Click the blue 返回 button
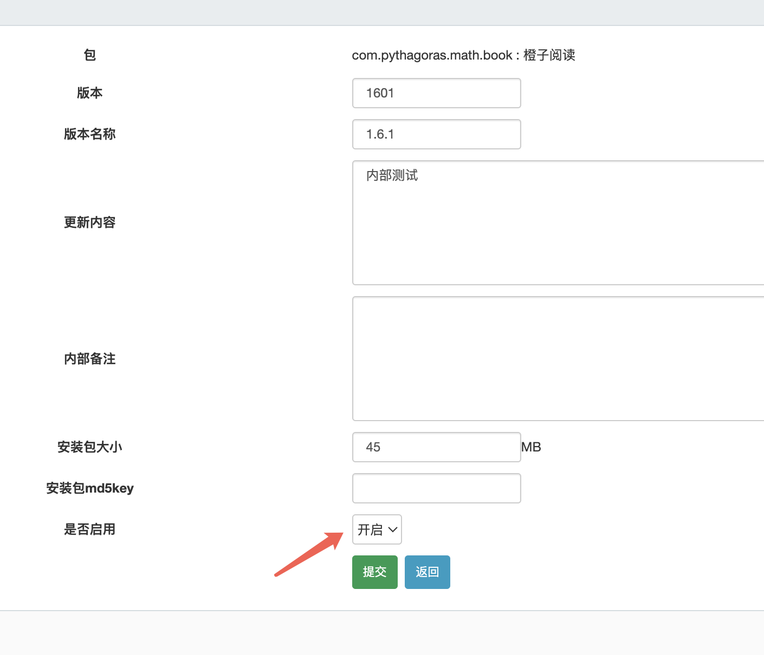 pos(428,572)
